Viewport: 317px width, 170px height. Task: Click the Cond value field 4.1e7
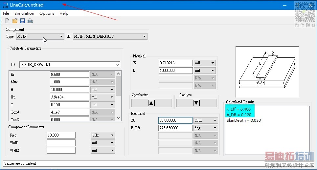coord(69,112)
